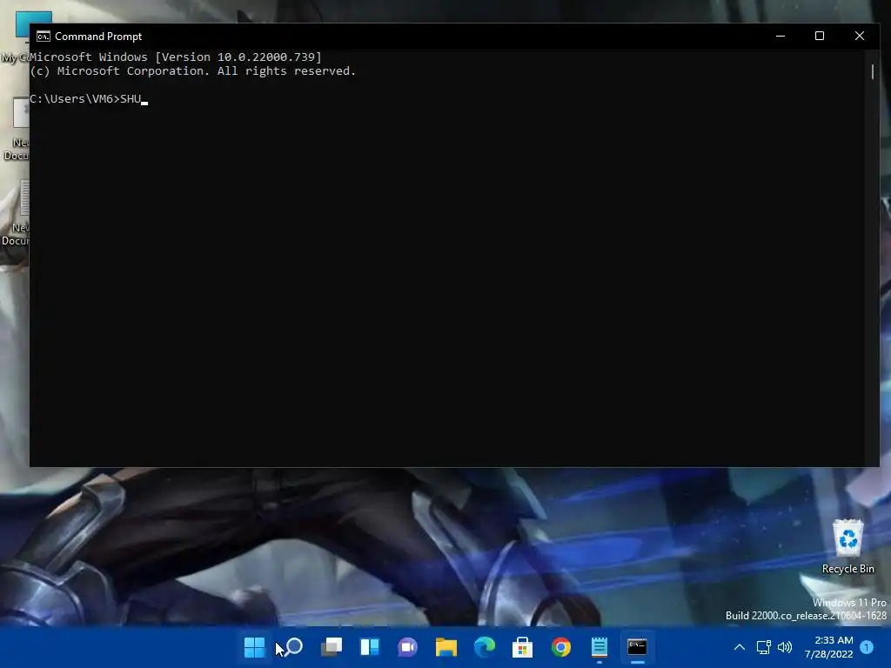Minimize the Command Prompt window
Viewport: 891px width, 668px height.
pyautogui.click(x=780, y=36)
